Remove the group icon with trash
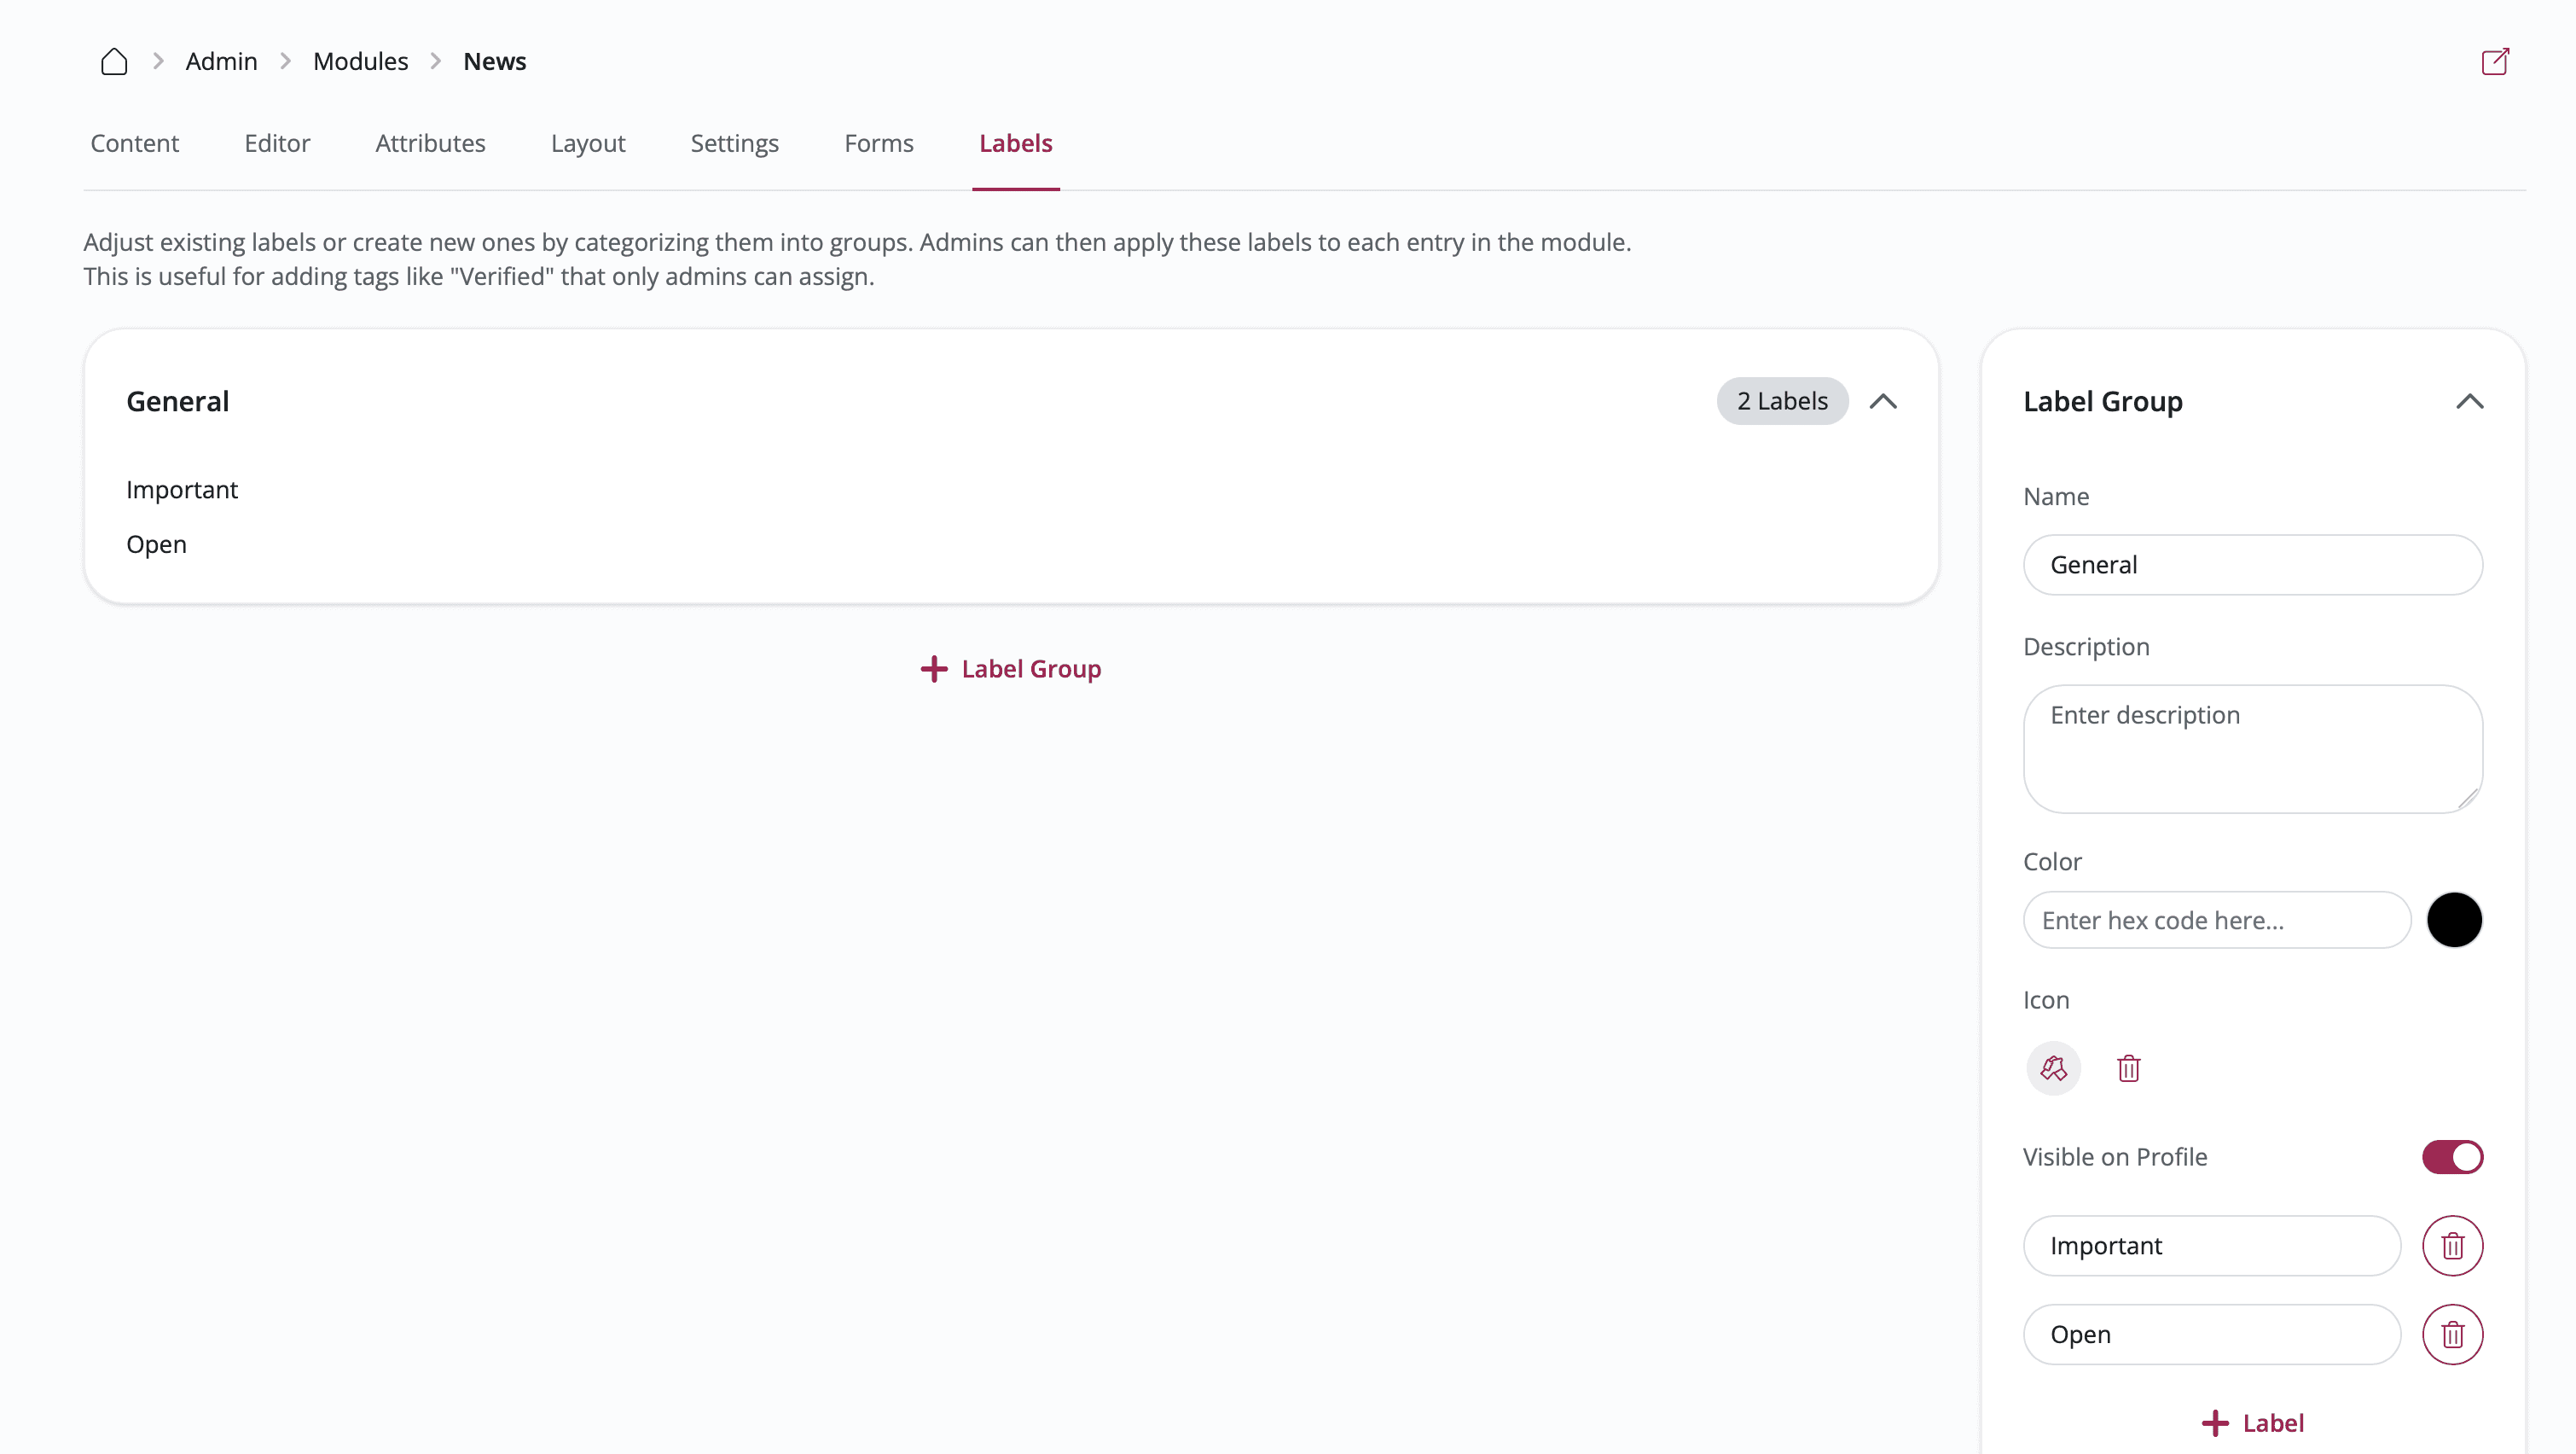2576x1454 pixels. (2128, 1068)
